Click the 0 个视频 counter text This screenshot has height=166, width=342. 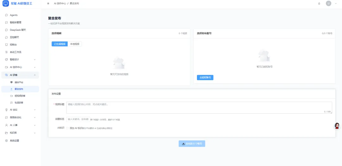(183, 33)
